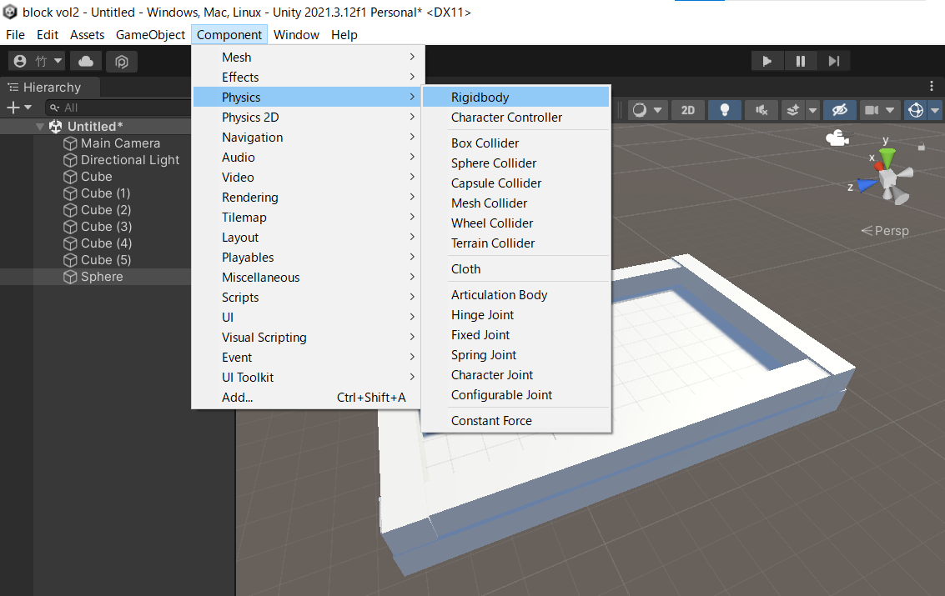Toggle scene lighting bulb icon
The height and width of the screenshot is (596, 945).
pos(725,110)
